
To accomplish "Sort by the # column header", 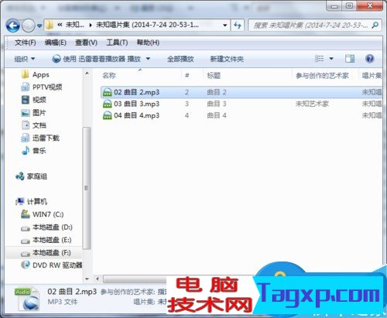I will coord(187,76).
